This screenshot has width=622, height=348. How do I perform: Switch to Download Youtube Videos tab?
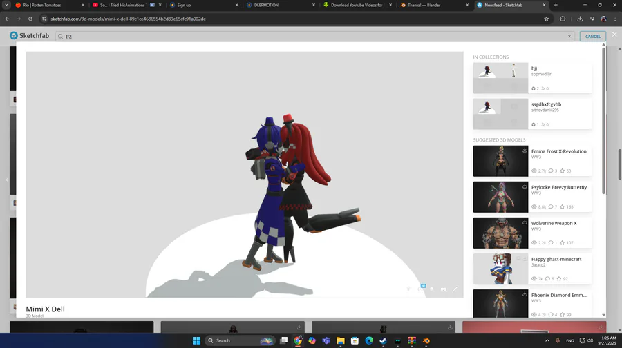(357, 5)
